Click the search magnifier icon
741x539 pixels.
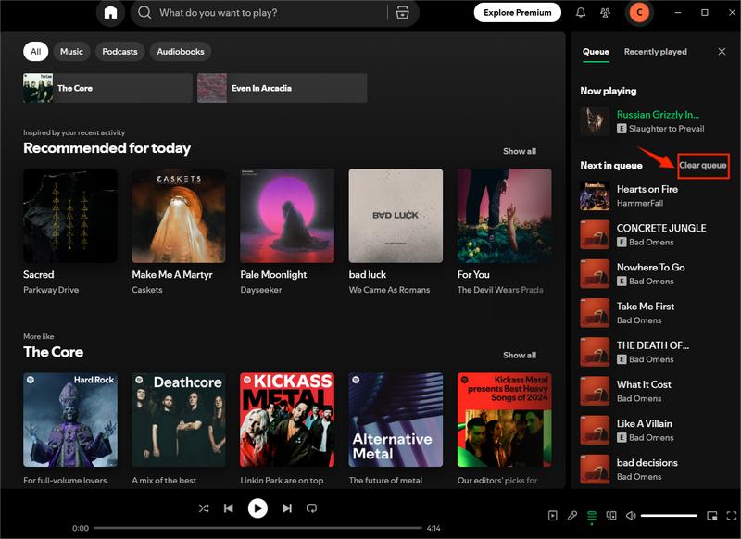click(x=144, y=12)
